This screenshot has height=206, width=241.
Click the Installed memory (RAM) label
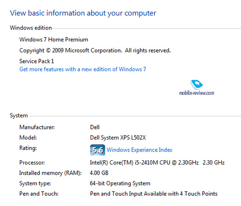point(51,173)
